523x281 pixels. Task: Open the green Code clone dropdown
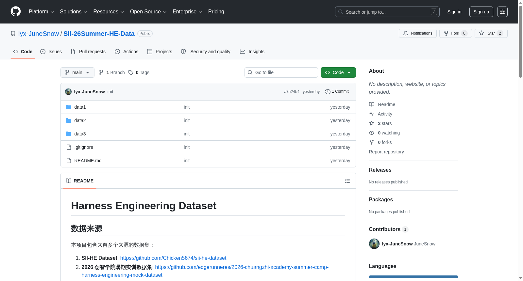[338, 72]
